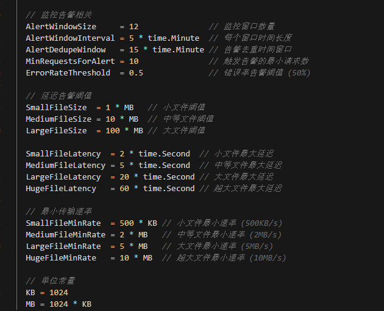Click the HugeFileMinRate identifier
384x311 pixels.
[x=61, y=257]
